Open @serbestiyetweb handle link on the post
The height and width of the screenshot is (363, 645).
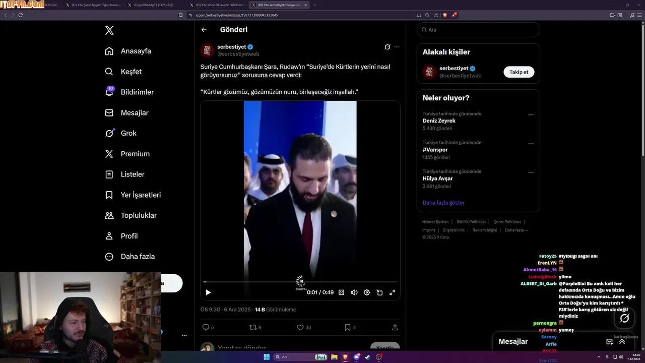pyautogui.click(x=238, y=54)
